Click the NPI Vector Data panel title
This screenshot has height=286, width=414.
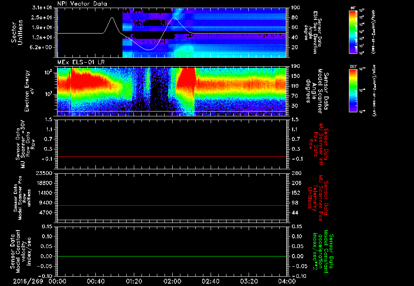[x=82, y=4]
